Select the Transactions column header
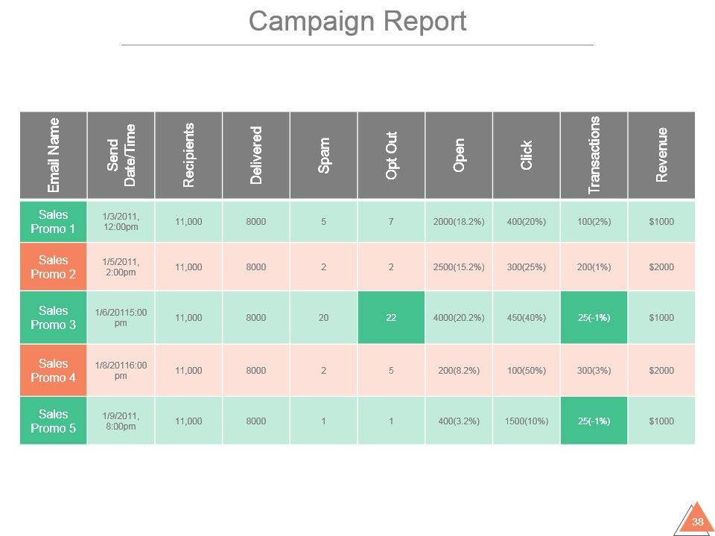Screen dimensions: 715x536 coord(594,155)
